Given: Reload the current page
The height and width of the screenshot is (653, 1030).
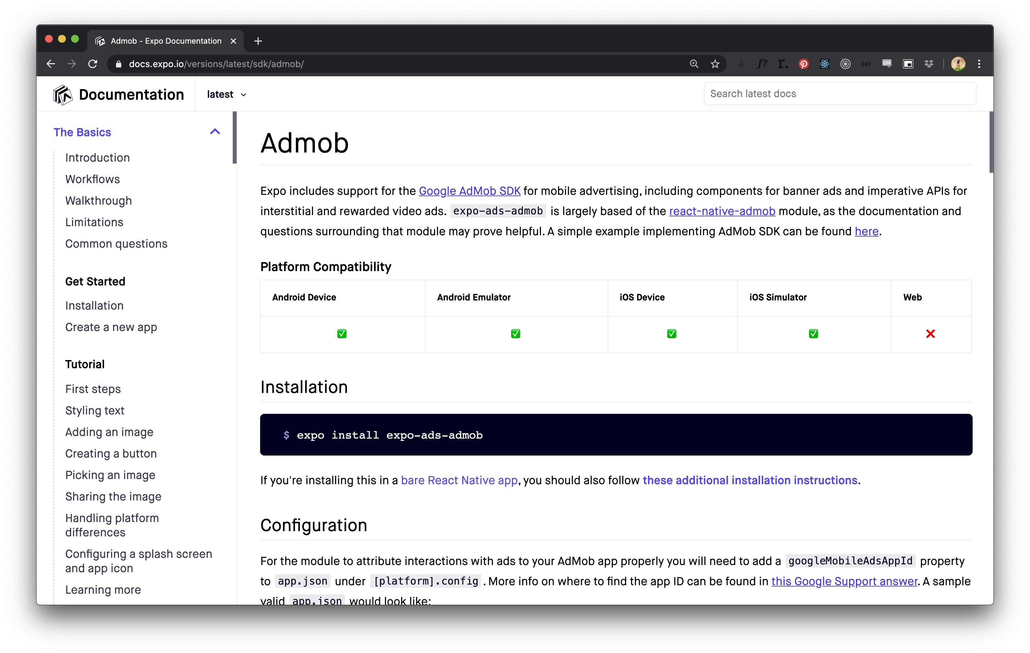Looking at the screenshot, I should tap(93, 64).
